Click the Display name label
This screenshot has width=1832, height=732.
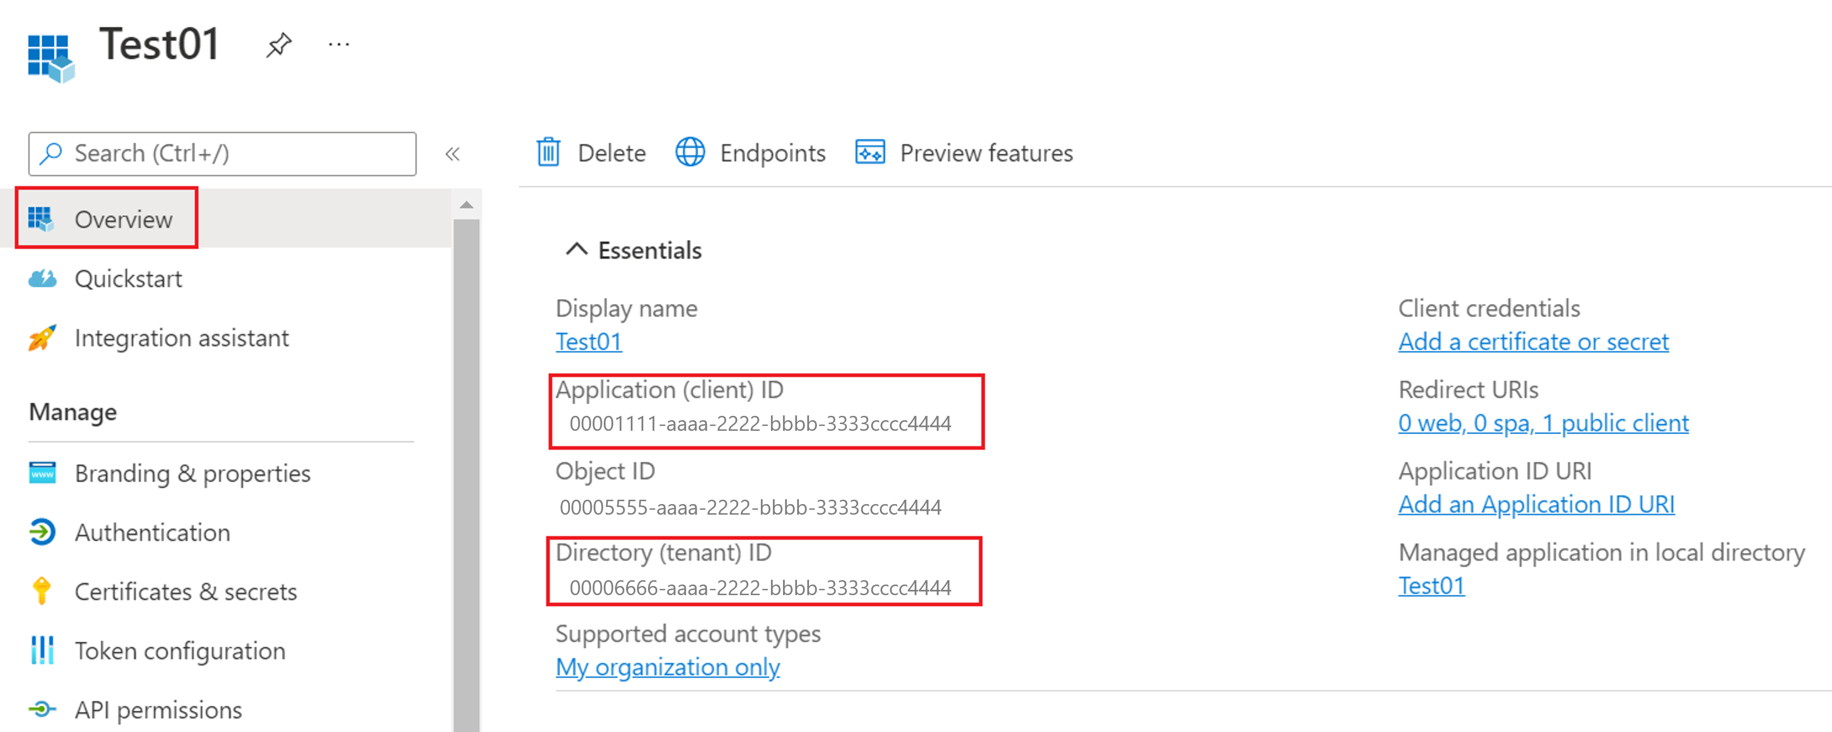626,309
